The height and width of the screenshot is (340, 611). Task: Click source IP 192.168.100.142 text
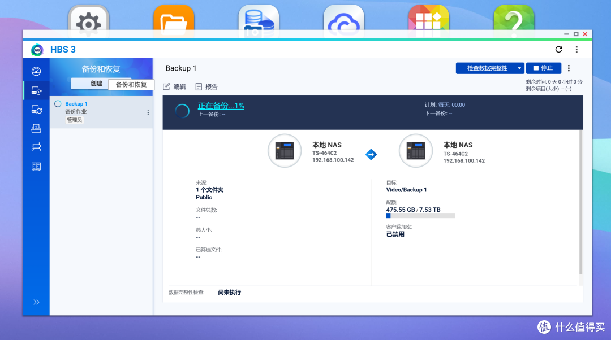point(333,160)
